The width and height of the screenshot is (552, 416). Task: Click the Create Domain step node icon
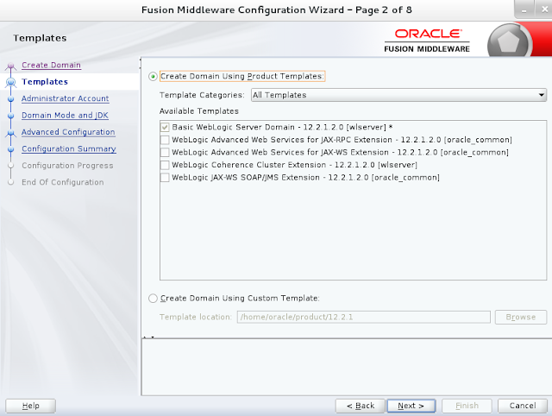coord(11,66)
